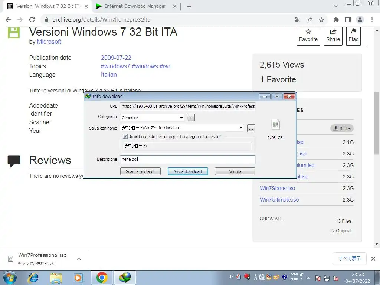The image size is (380, 285).
Task: Launch Internet Explorer from taskbar
Action: click(x=33, y=278)
